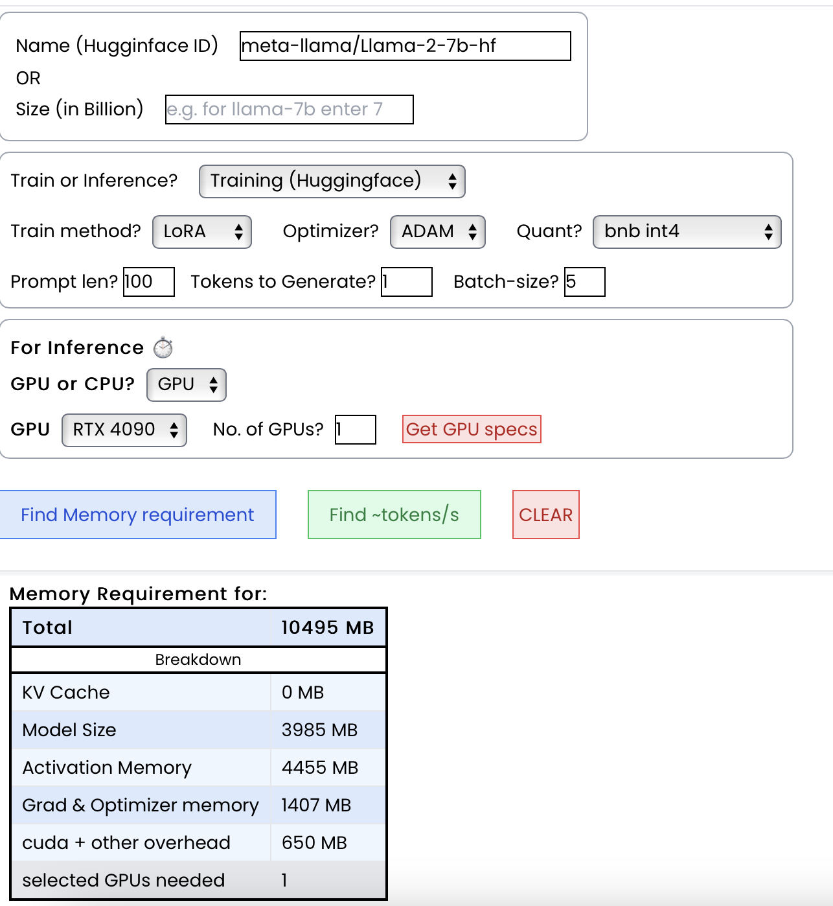Click the Find Memory requirement button

point(138,515)
